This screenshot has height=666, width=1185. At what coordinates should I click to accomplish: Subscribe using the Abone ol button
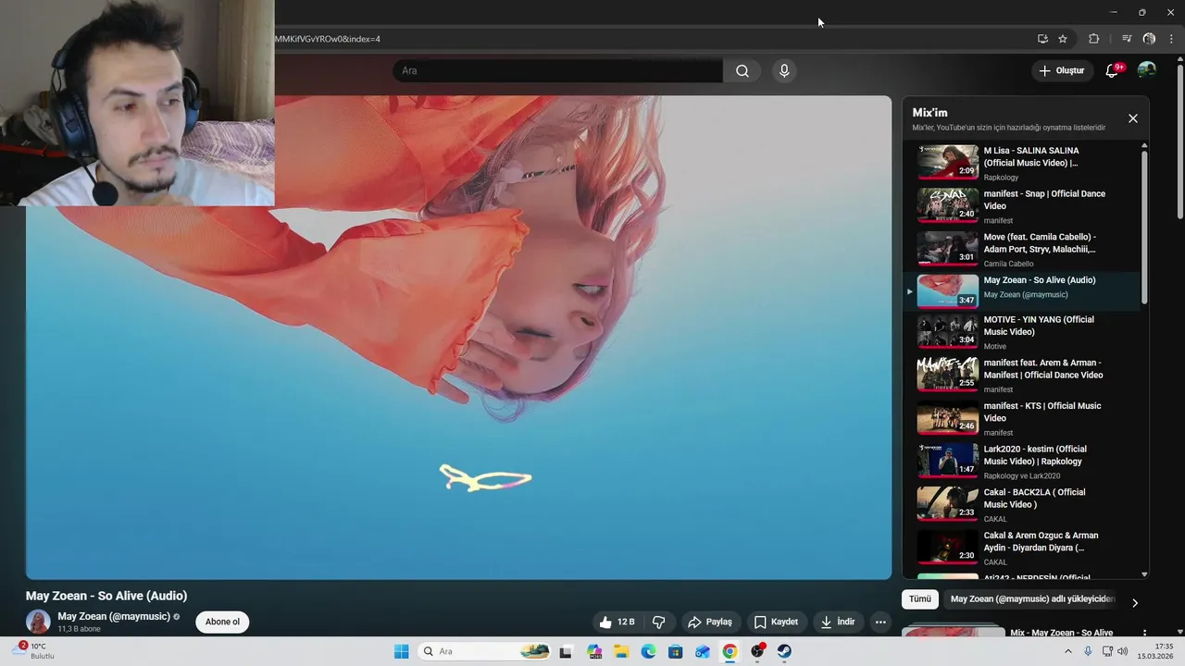[x=222, y=622]
